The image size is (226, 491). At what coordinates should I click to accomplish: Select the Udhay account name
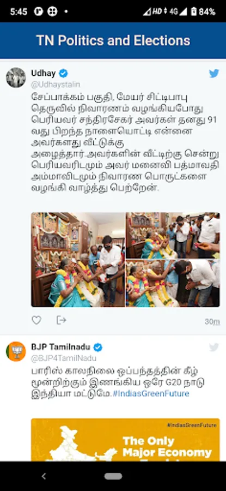[x=44, y=73]
